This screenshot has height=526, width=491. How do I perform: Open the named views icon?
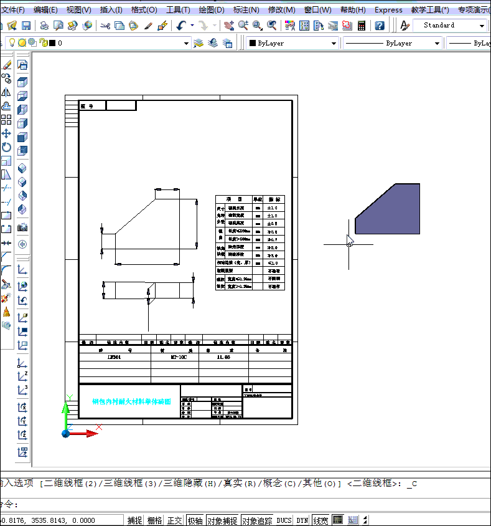22,65
